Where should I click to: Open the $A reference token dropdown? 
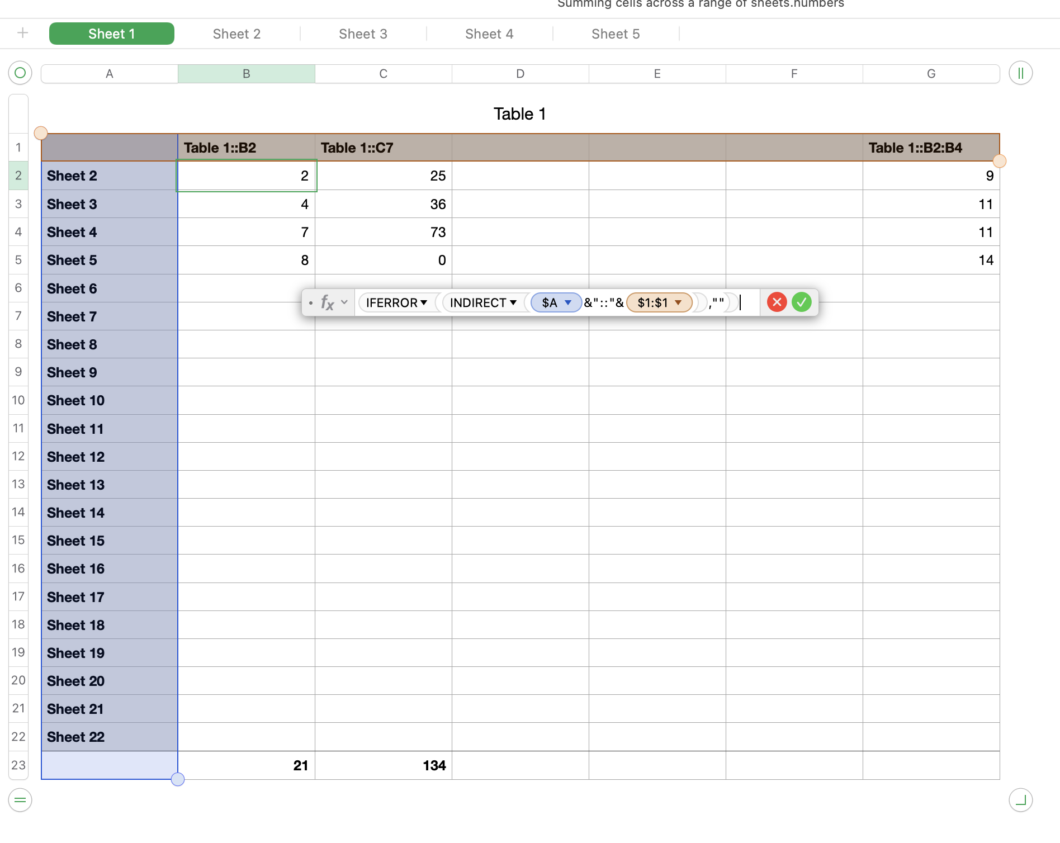click(568, 302)
